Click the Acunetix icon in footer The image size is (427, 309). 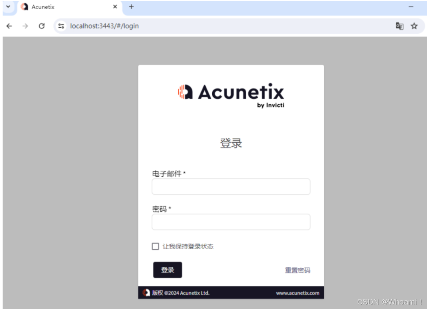pyautogui.click(x=146, y=293)
